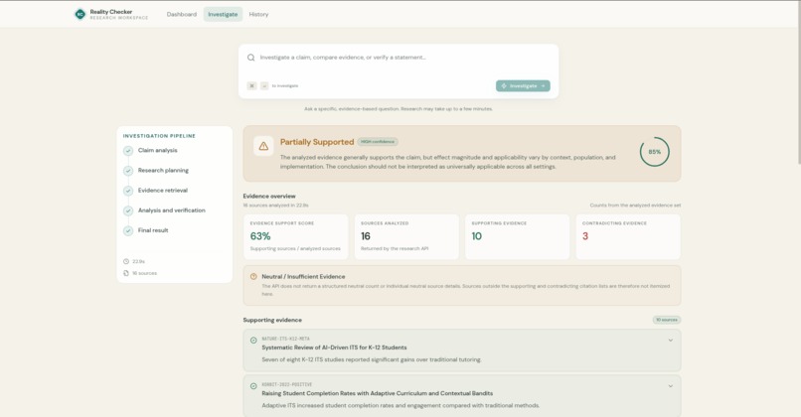Select the Final result pipeline step
The width and height of the screenshot is (801, 417).
point(153,230)
